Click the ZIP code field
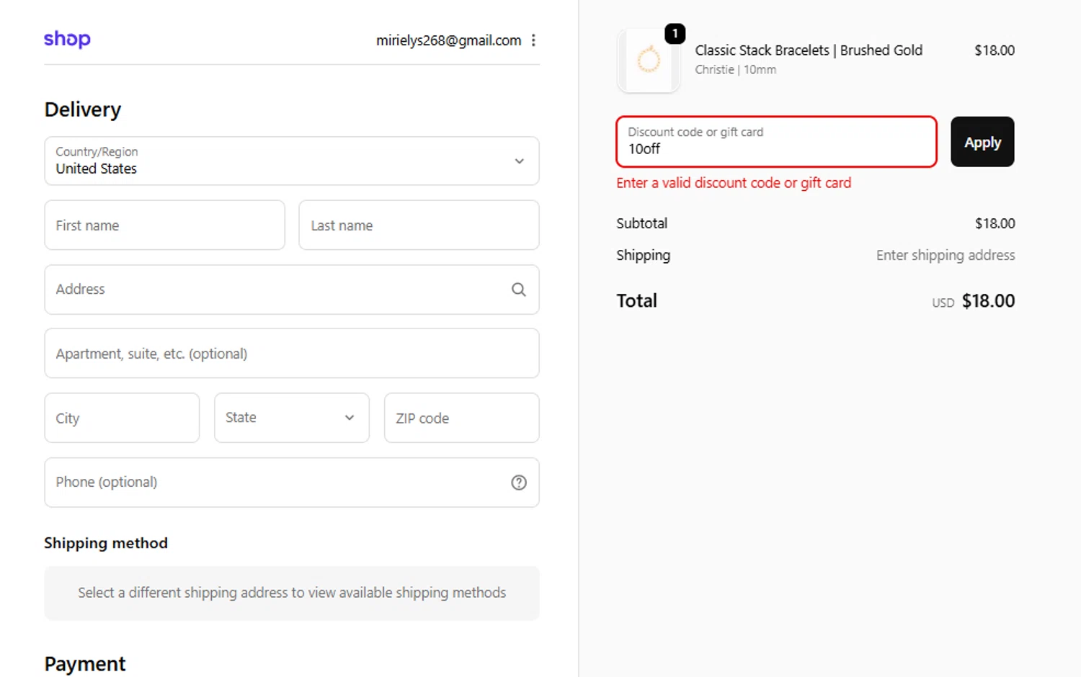The height and width of the screenshot is (677, 1081). 462,418
